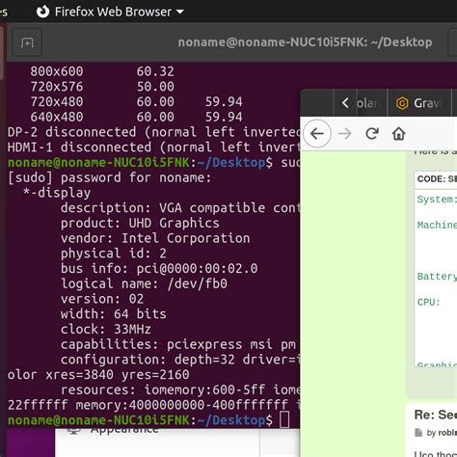
Task: Select the '800x600 60.32' resolution line
Action: (x=102, y=71)
